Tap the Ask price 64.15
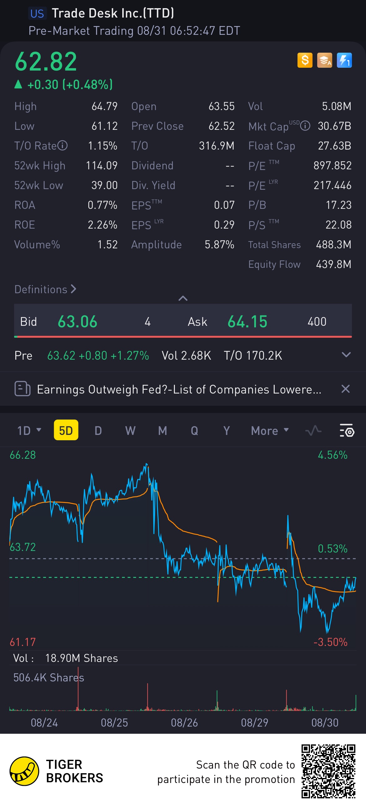 [x=247, y=322]
